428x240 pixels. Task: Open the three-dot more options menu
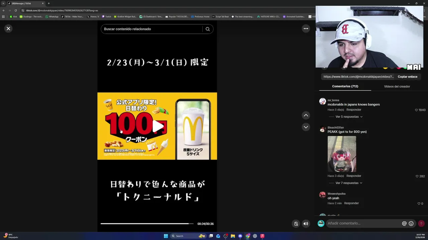(306, 29)
